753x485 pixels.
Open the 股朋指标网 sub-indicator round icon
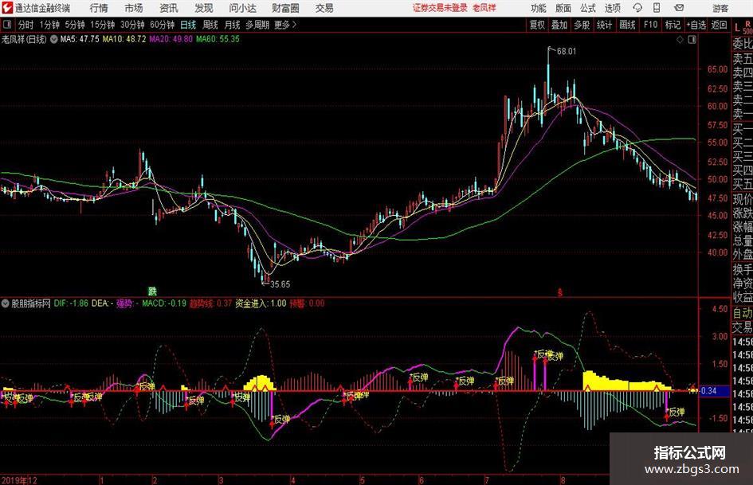click(x=6, y=303)
